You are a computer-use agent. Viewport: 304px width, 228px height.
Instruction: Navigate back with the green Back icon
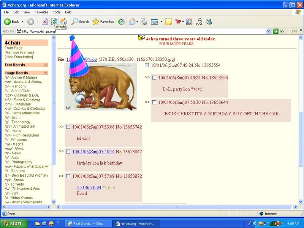click(8, 22)
